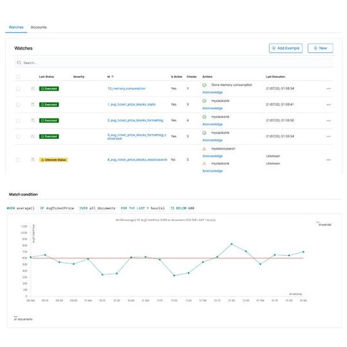Sort by the Is Active column

[x=176, y=76]
